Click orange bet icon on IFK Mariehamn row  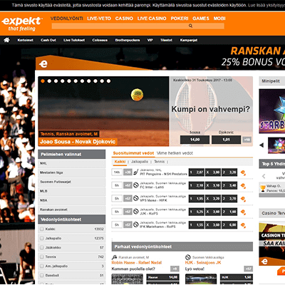[243, 225]
